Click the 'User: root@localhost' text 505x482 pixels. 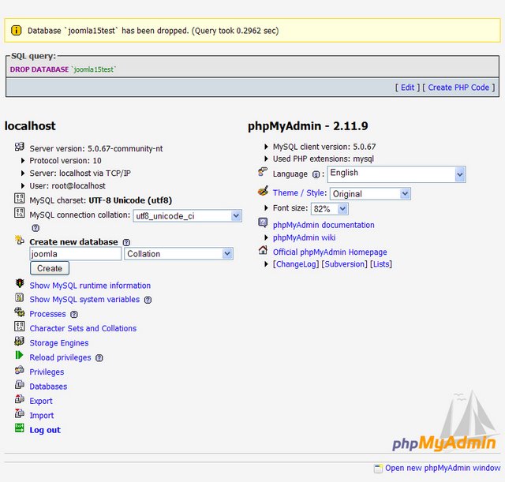[67, 186]
